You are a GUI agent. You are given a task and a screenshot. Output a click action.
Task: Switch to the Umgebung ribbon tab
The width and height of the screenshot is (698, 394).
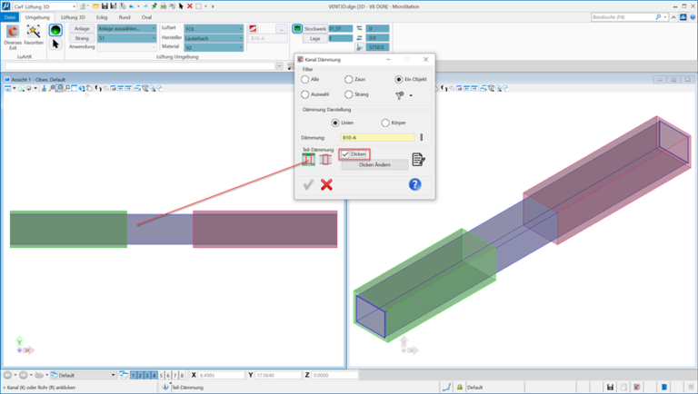click(x=37, y=17)
